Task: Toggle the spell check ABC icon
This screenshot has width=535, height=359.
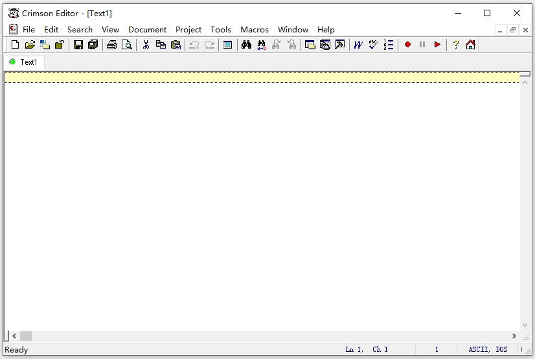Action: [x=373, y=45]
